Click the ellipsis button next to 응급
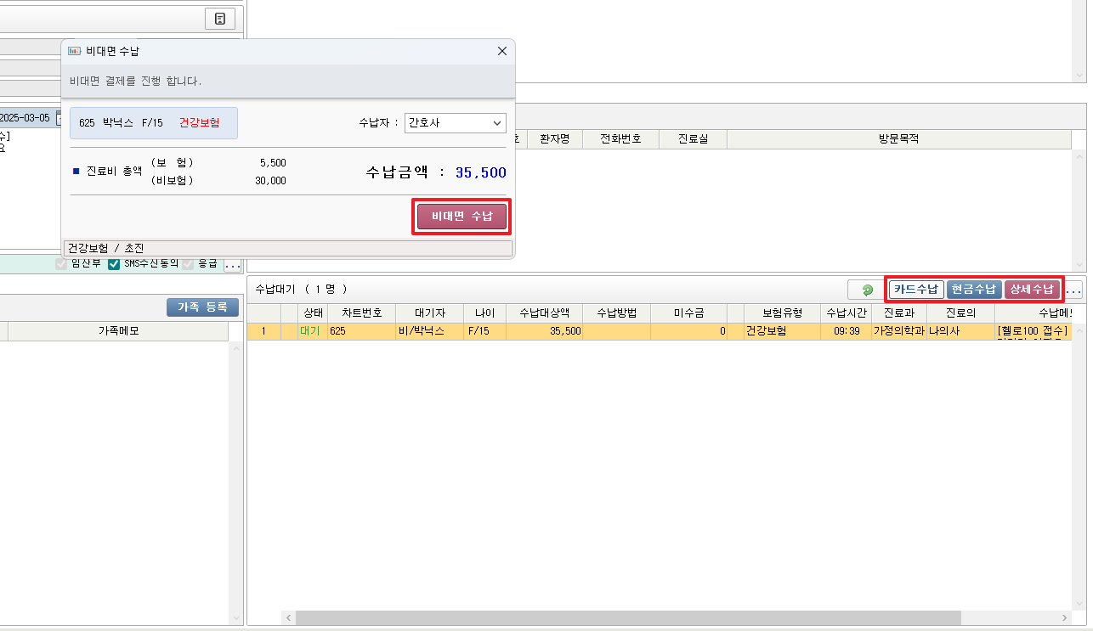 tap(232, 264)
